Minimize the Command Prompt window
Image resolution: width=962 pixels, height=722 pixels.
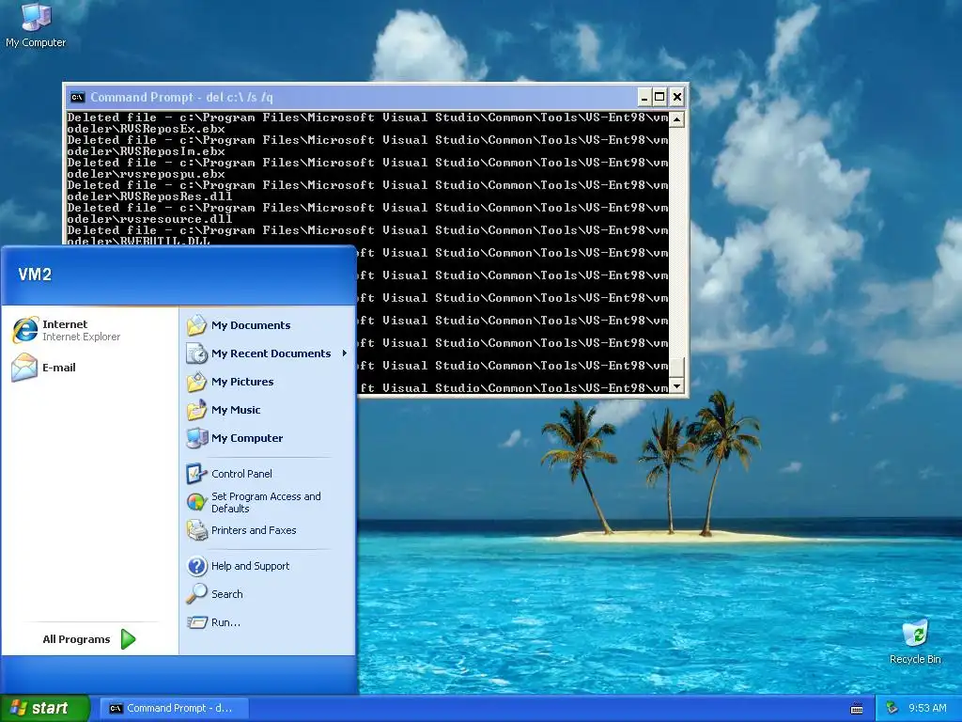[x=644, y=97]
